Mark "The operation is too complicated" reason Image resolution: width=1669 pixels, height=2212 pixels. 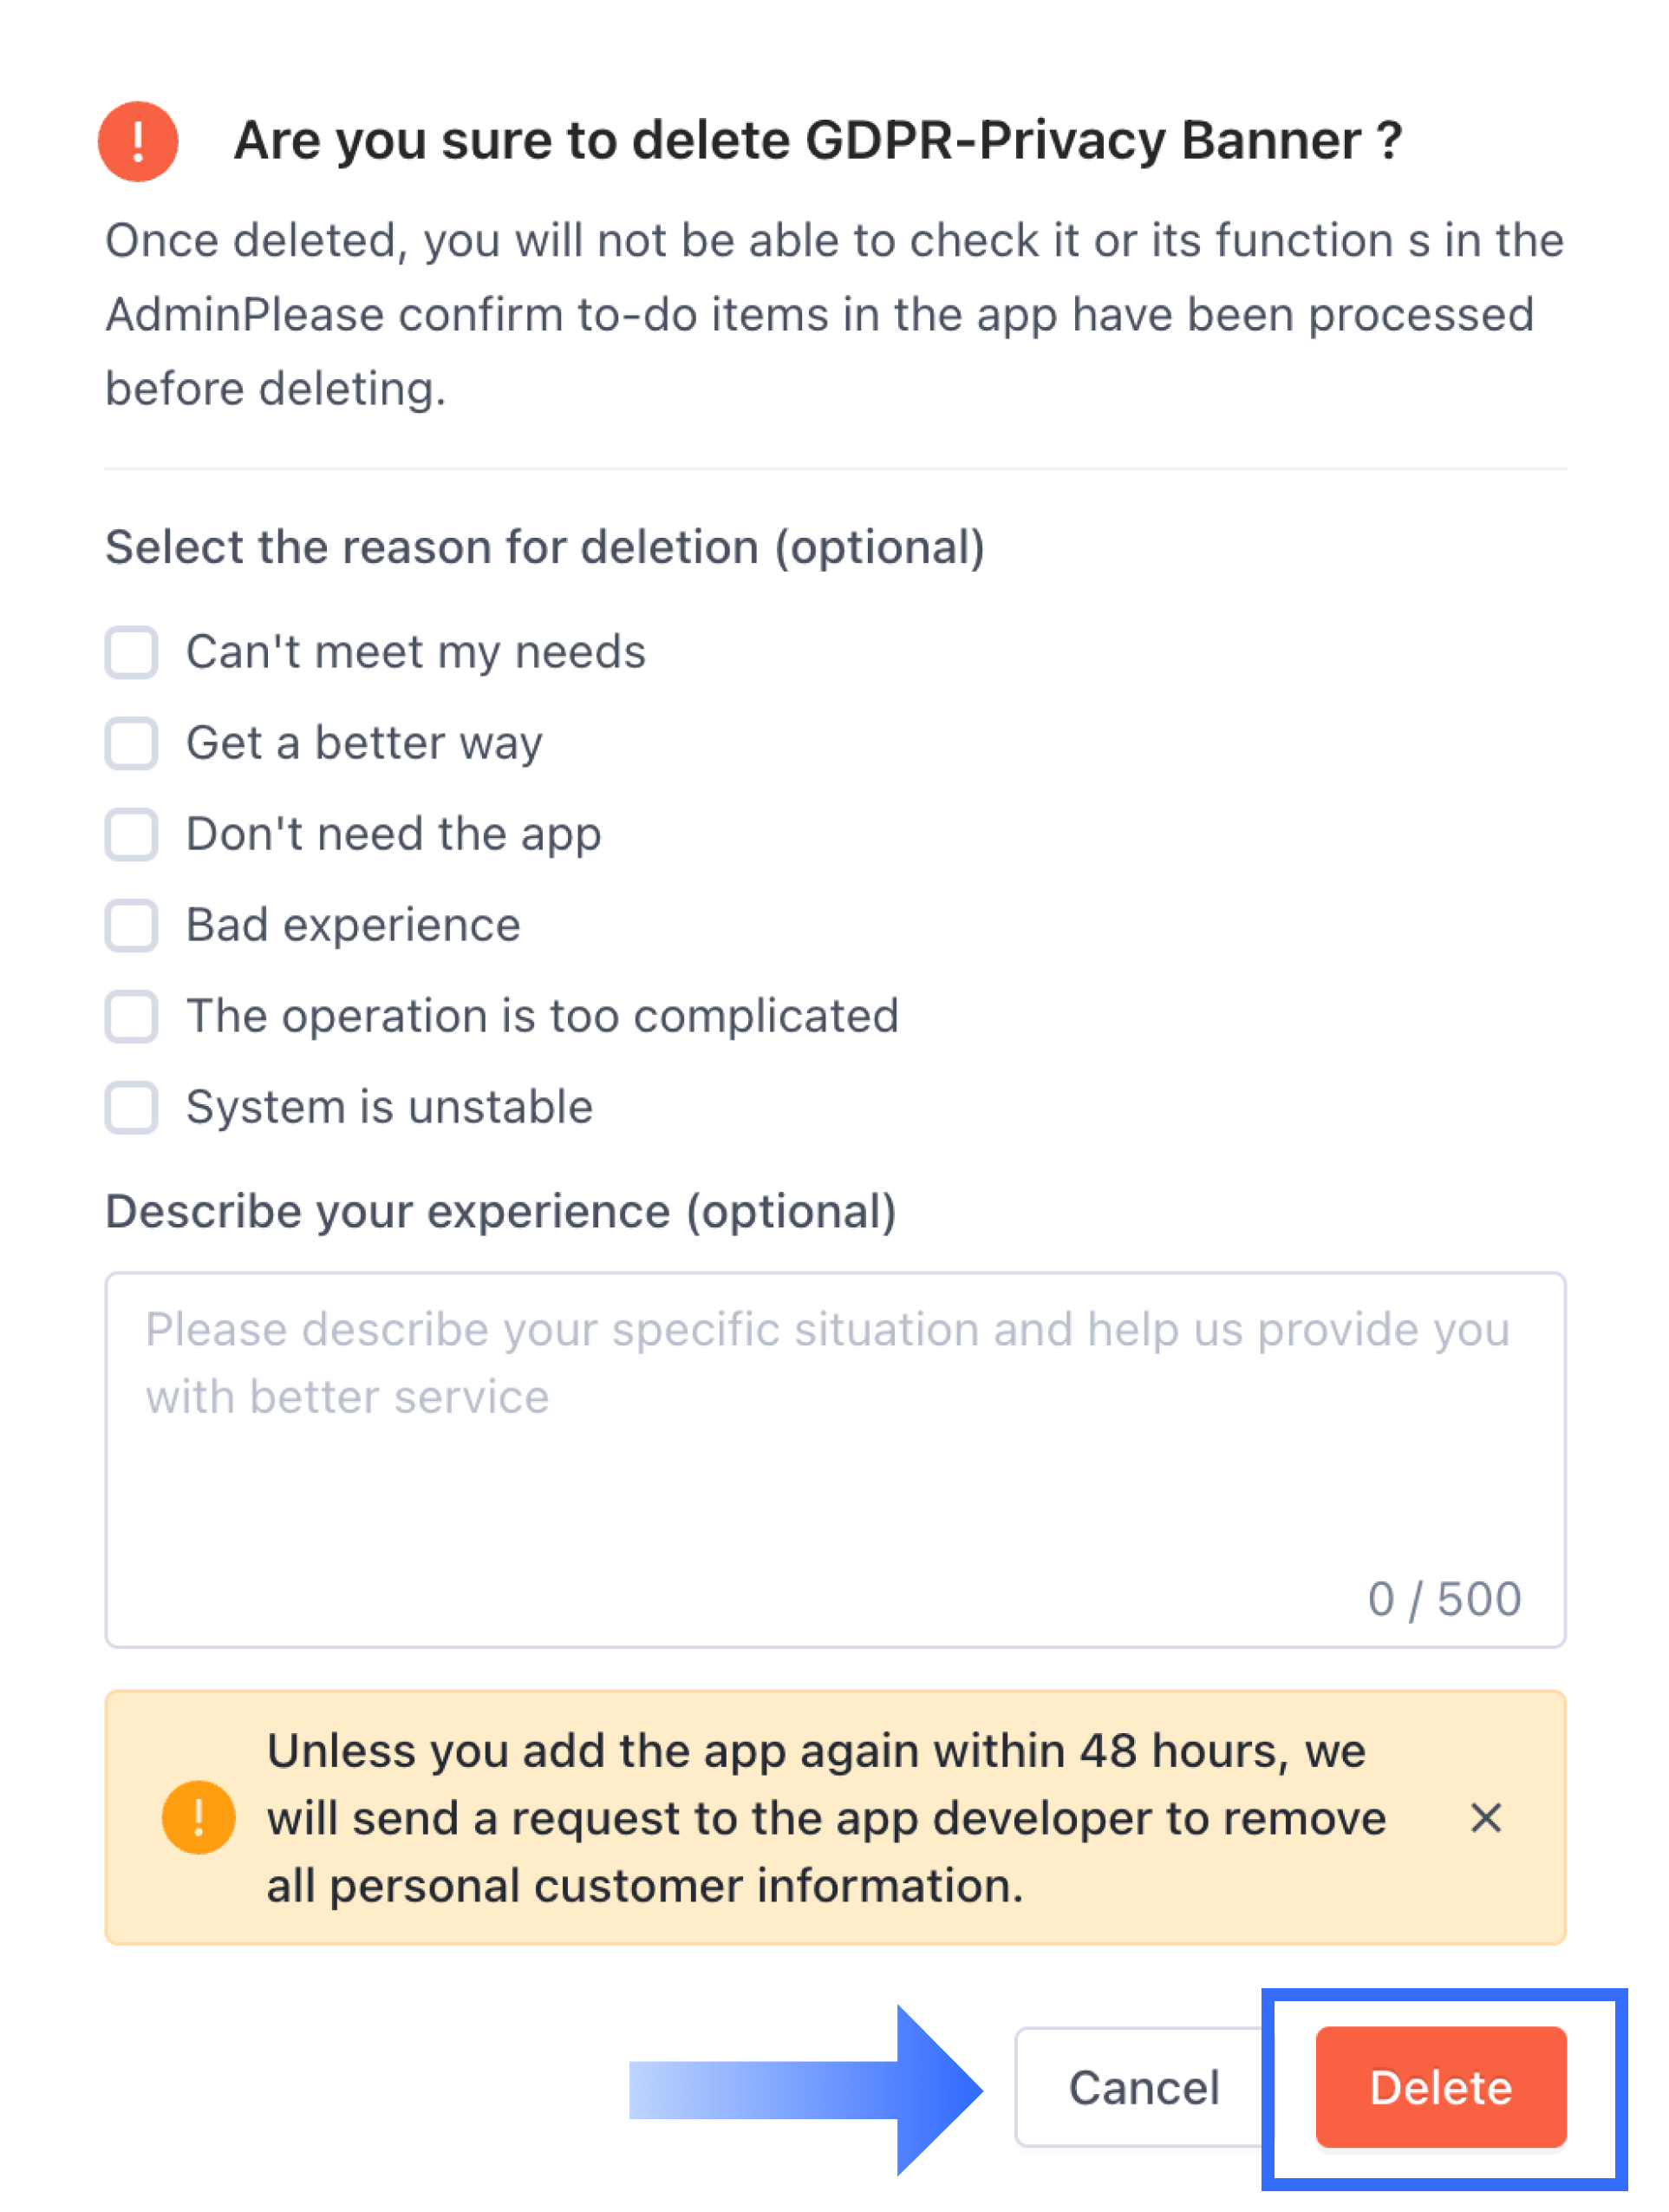(x=132, y=1016)
